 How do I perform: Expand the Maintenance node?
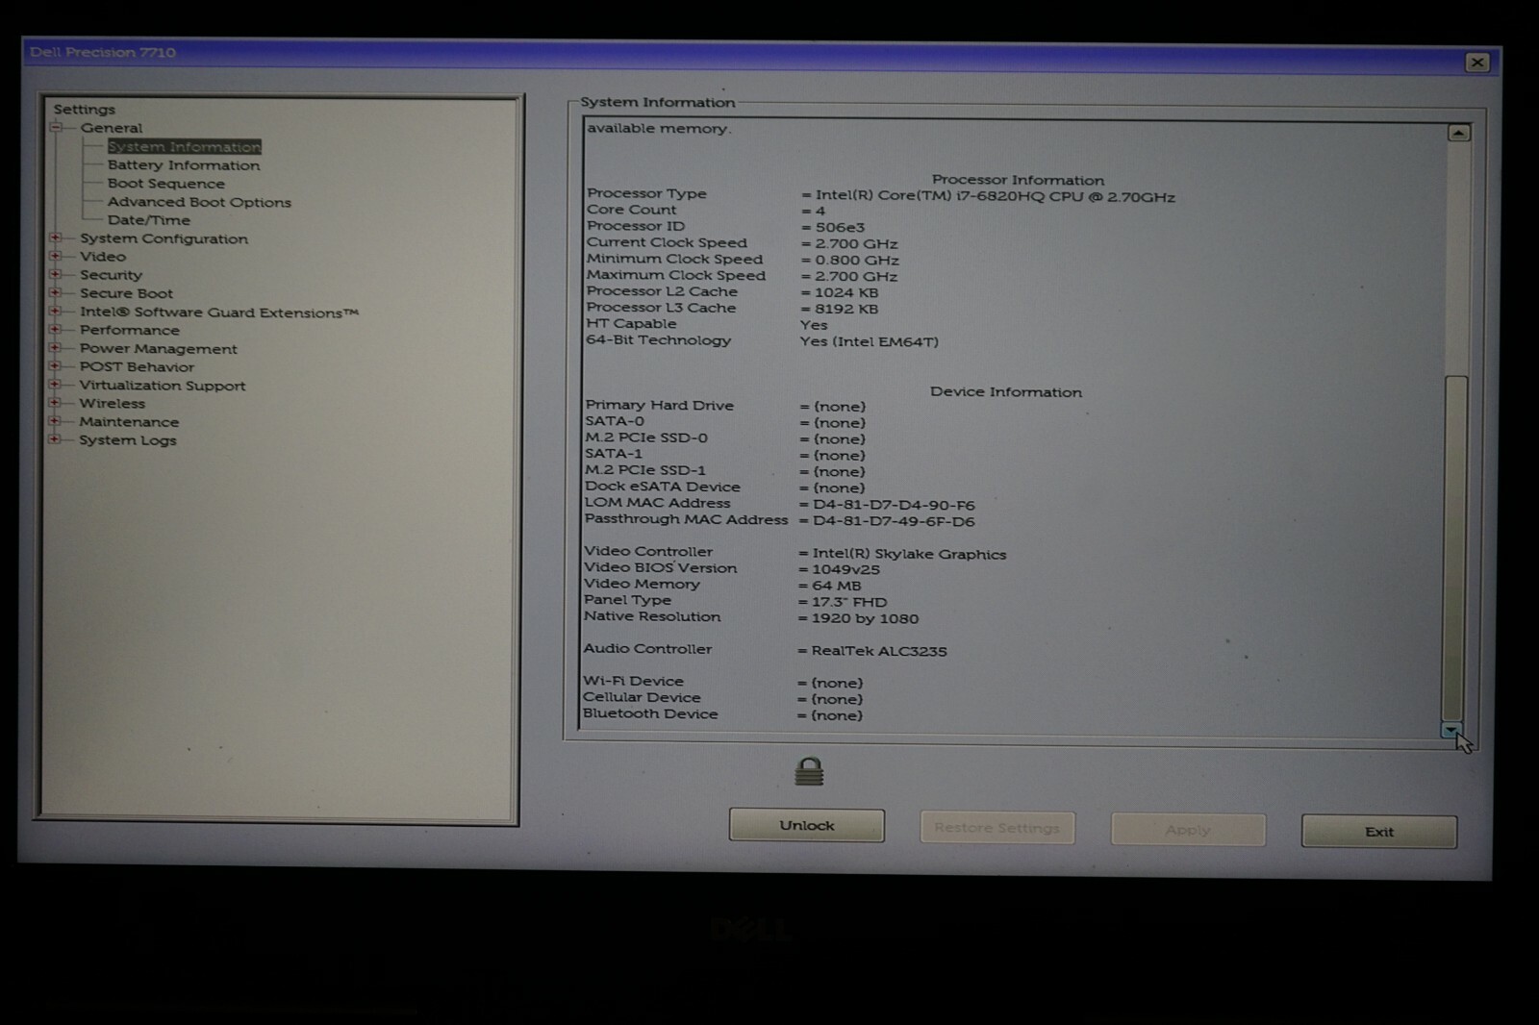pos(56,421)
